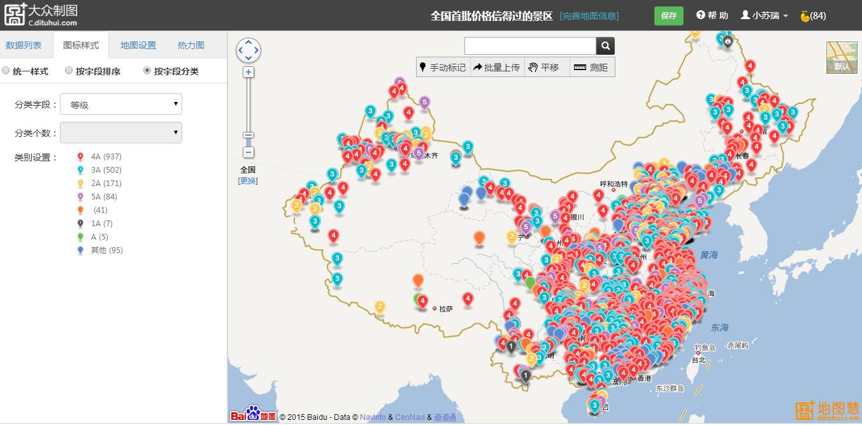
Task: Click the Baidu map logo
Action: (253, 414)
